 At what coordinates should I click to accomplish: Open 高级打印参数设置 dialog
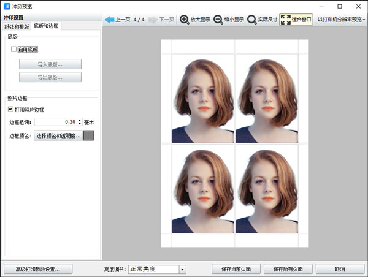37,269
